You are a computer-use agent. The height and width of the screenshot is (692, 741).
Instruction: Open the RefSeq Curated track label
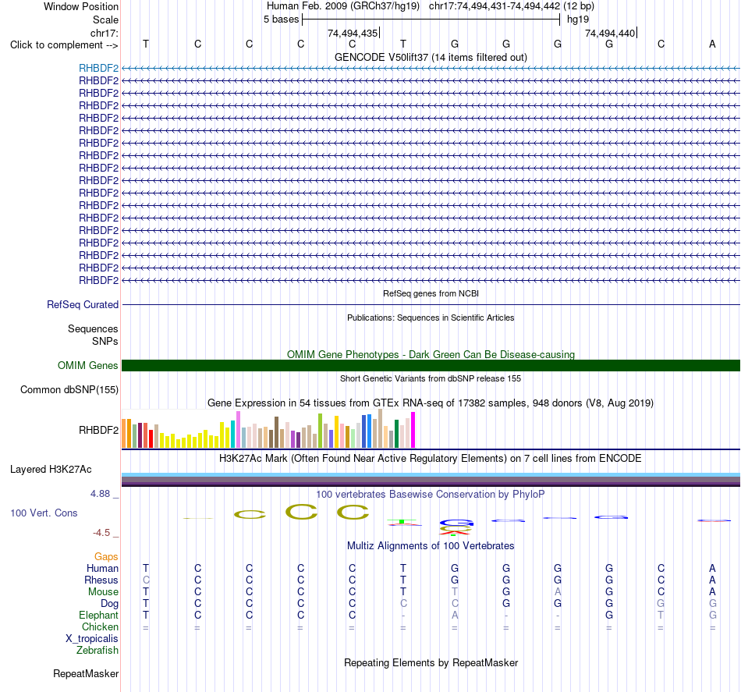tap(82, 305)
